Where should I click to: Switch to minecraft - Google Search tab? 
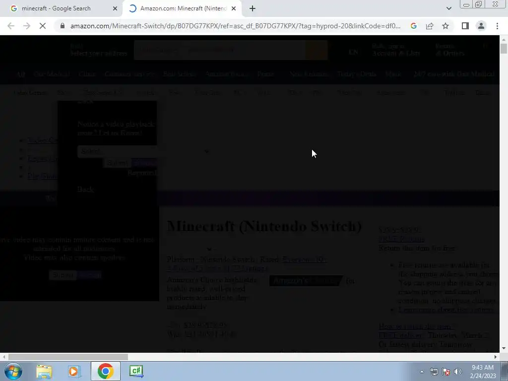[x=56, y=8]
